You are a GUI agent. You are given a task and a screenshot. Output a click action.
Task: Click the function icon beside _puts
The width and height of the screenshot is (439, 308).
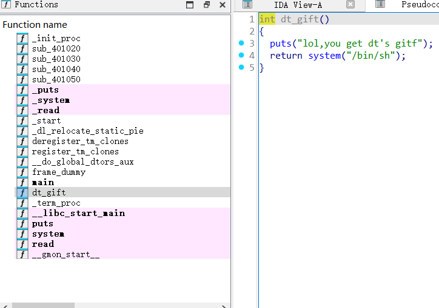(x=22, y=90)
